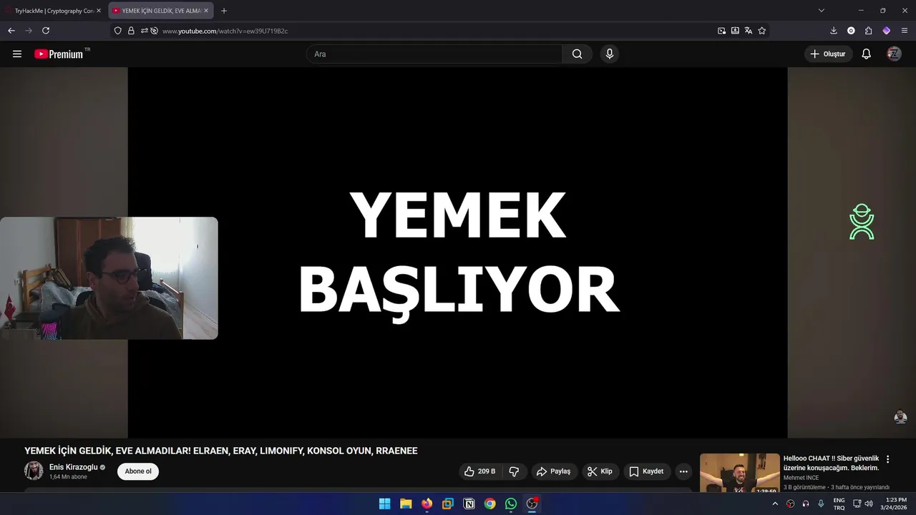The image size is (916, 515).
Task: Open options menu for Hellooo CHAAT video
Action: [x=887, y=459]
